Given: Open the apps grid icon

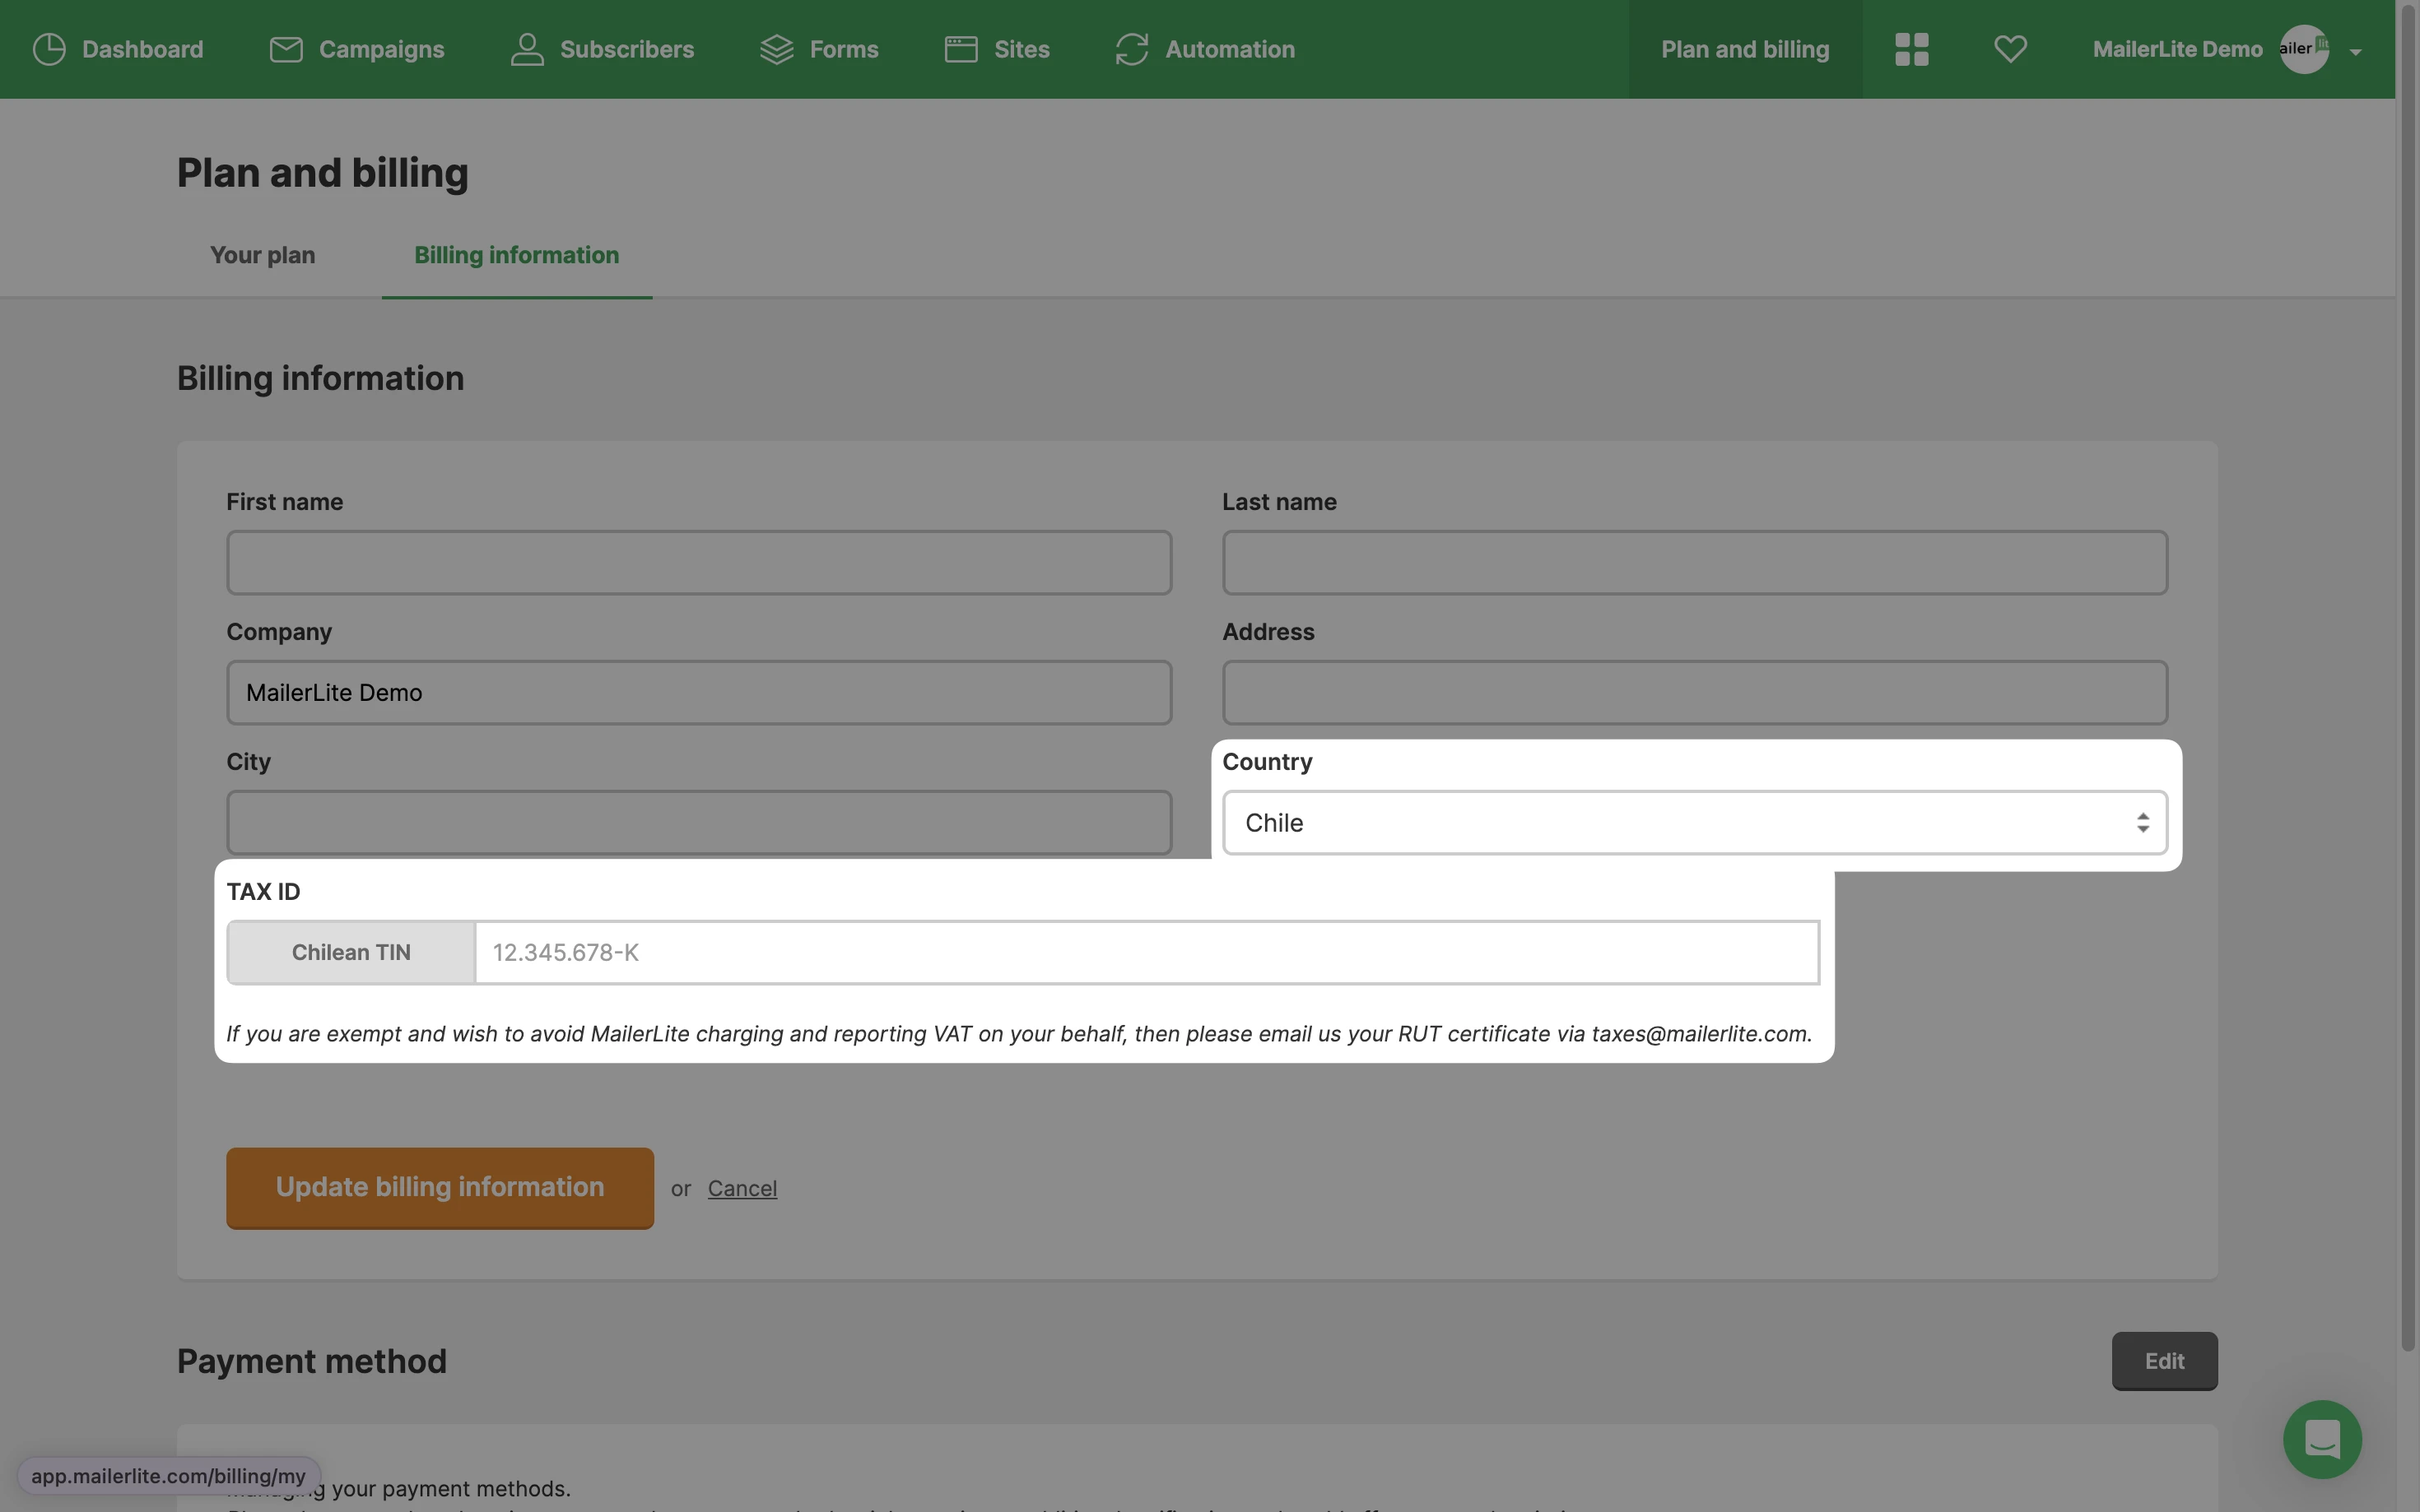Looking at the screenshot, I should click(1910, 49).
